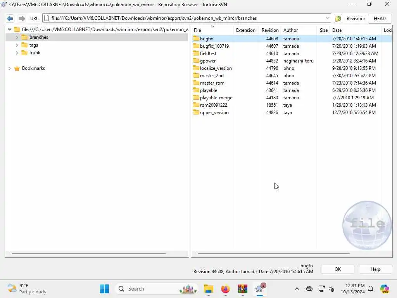Select the gpower folder name

208,61
